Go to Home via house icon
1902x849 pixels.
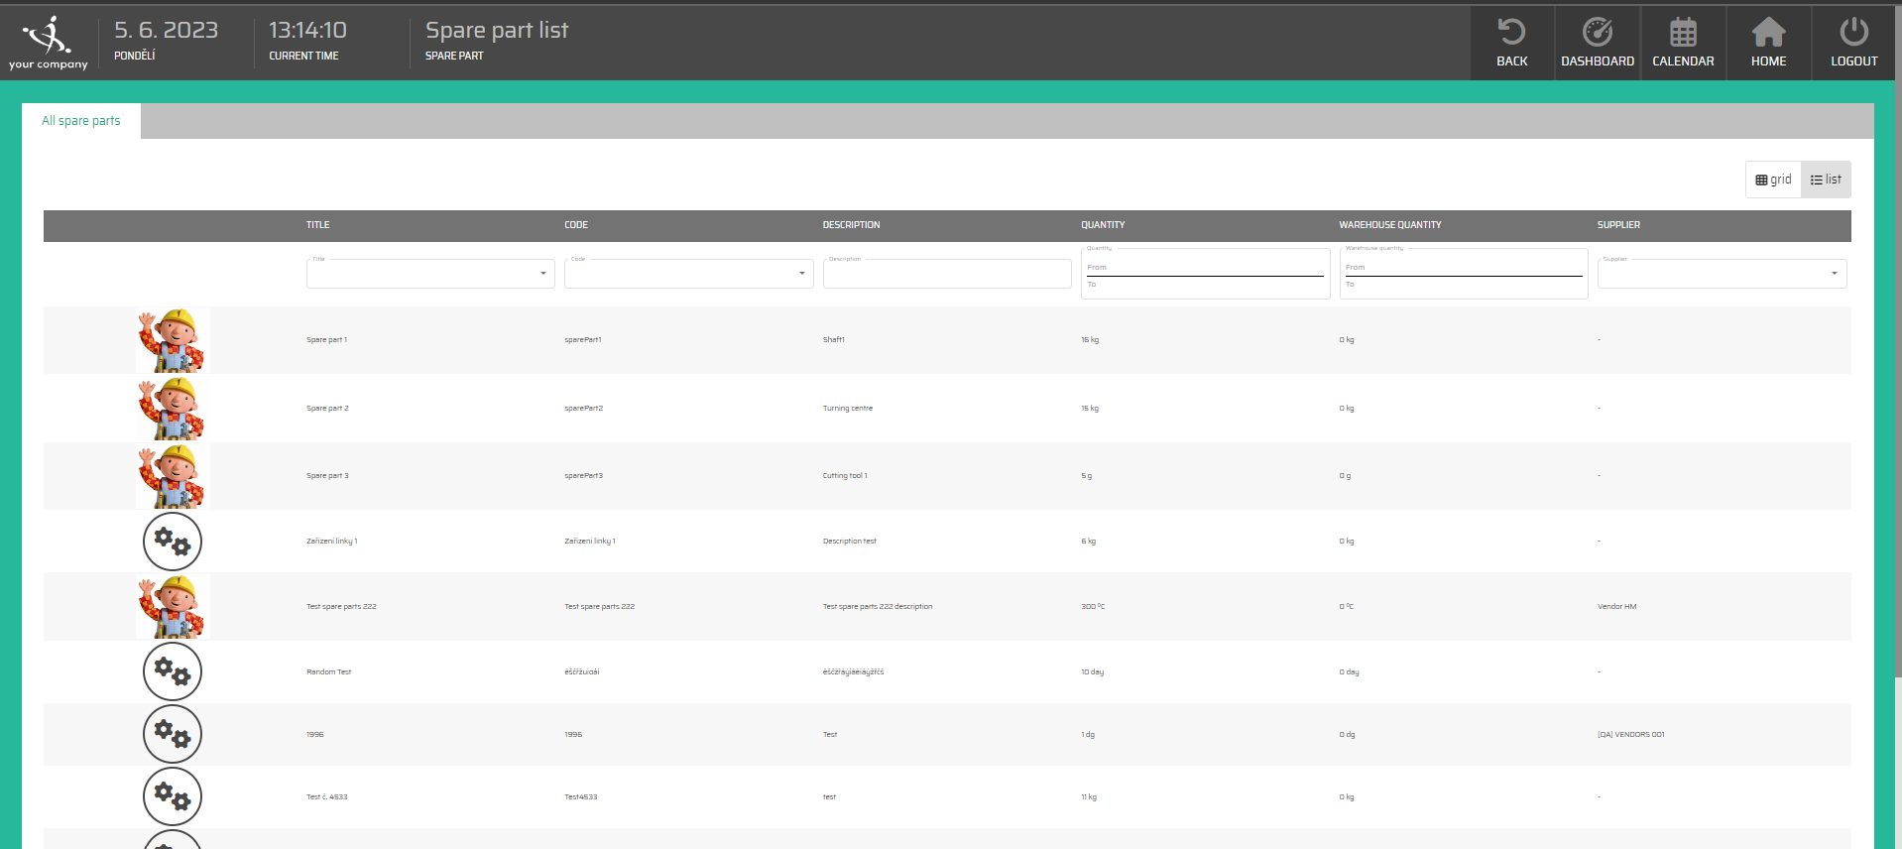click(x=1768, y=33)
